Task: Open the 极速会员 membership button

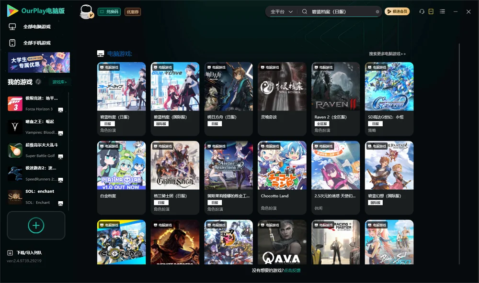Action: coord(397,11)
